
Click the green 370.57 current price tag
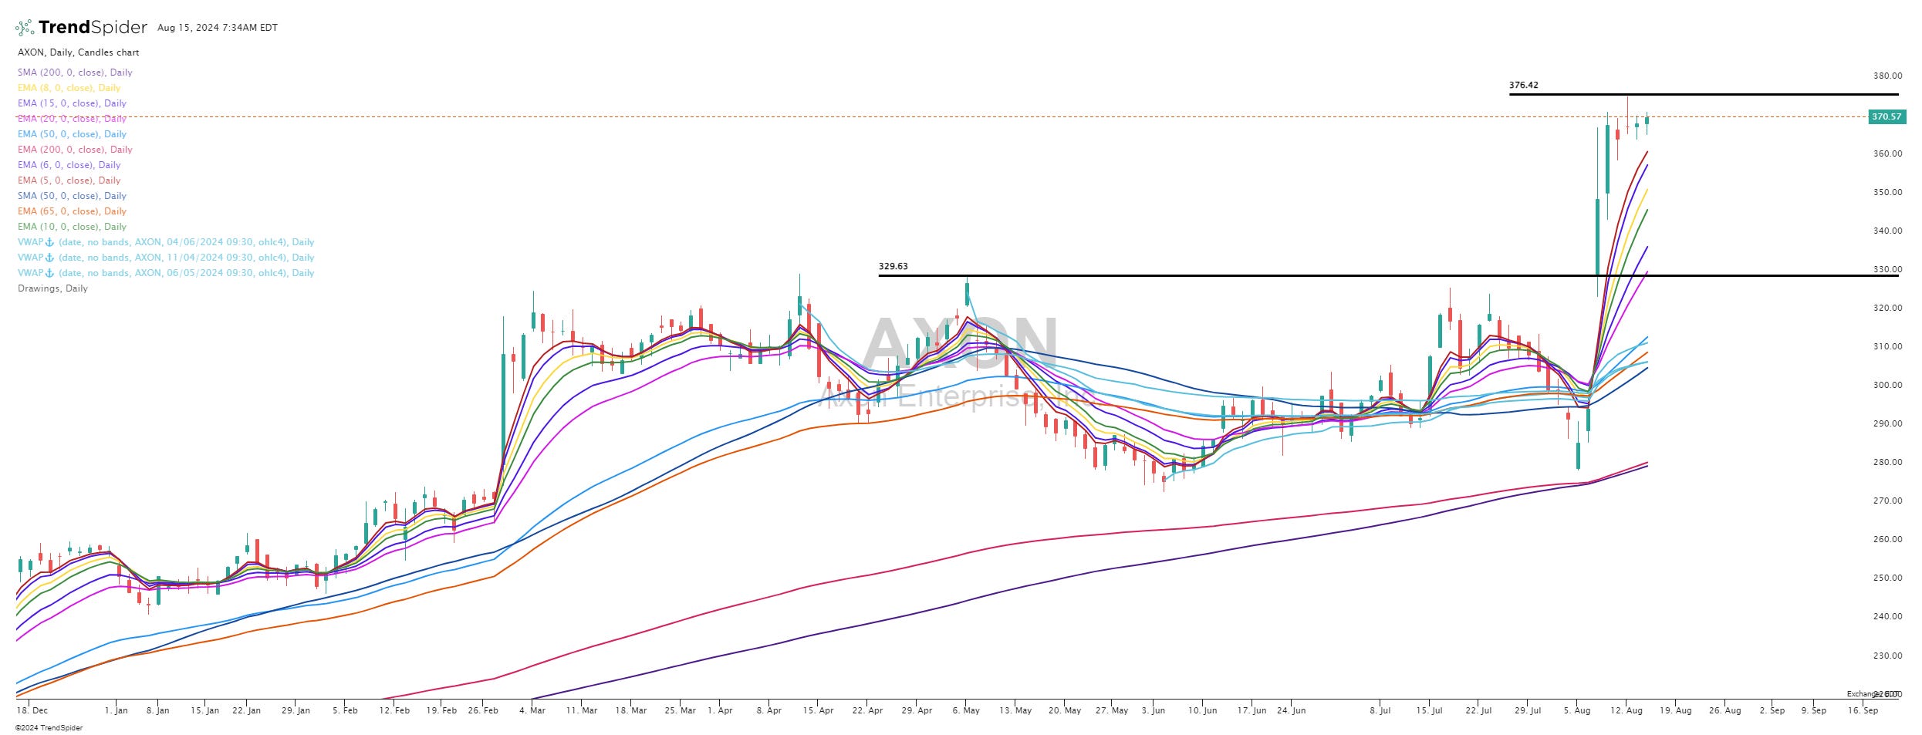[1887, 117]
